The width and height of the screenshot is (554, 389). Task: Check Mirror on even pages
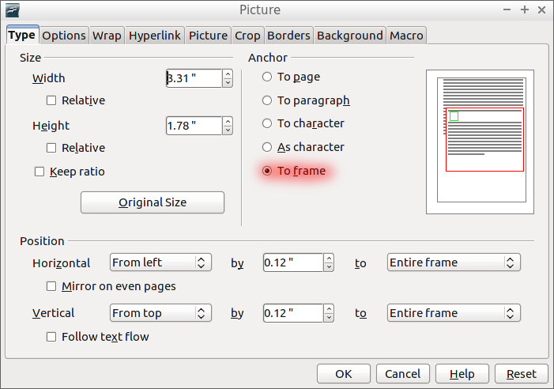51,286
